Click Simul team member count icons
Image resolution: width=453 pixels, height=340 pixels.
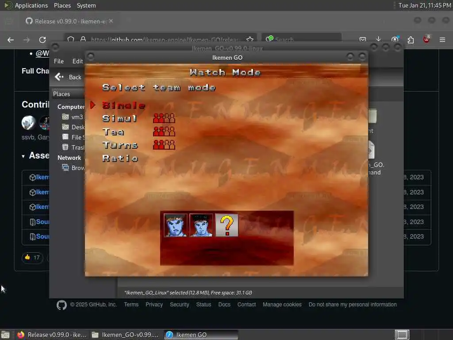pyautogui.click(x=164, y=118)
